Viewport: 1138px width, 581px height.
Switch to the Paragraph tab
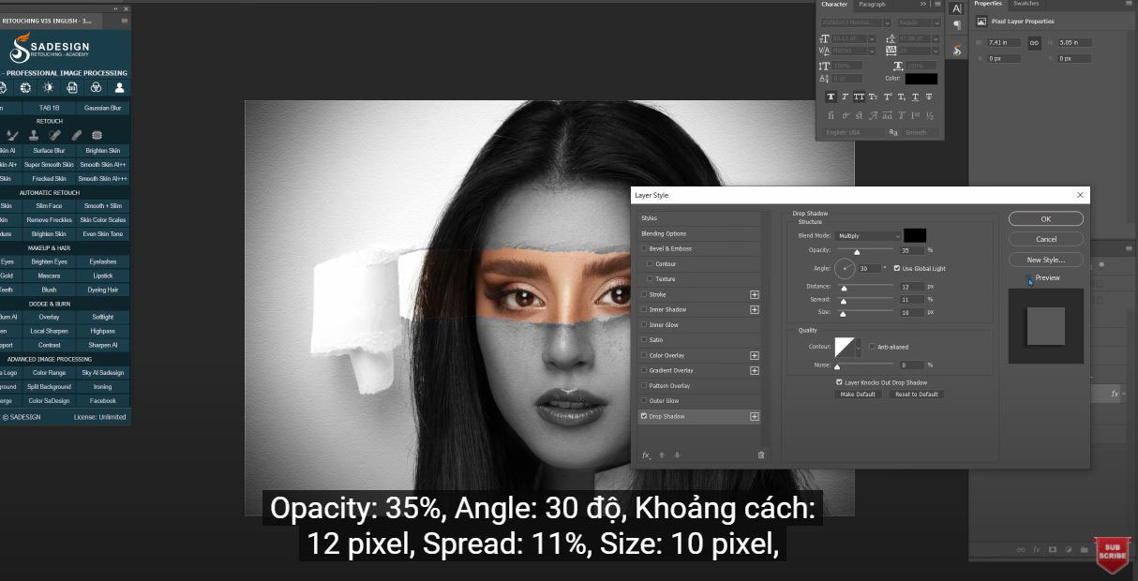click(x=872, y=5)
